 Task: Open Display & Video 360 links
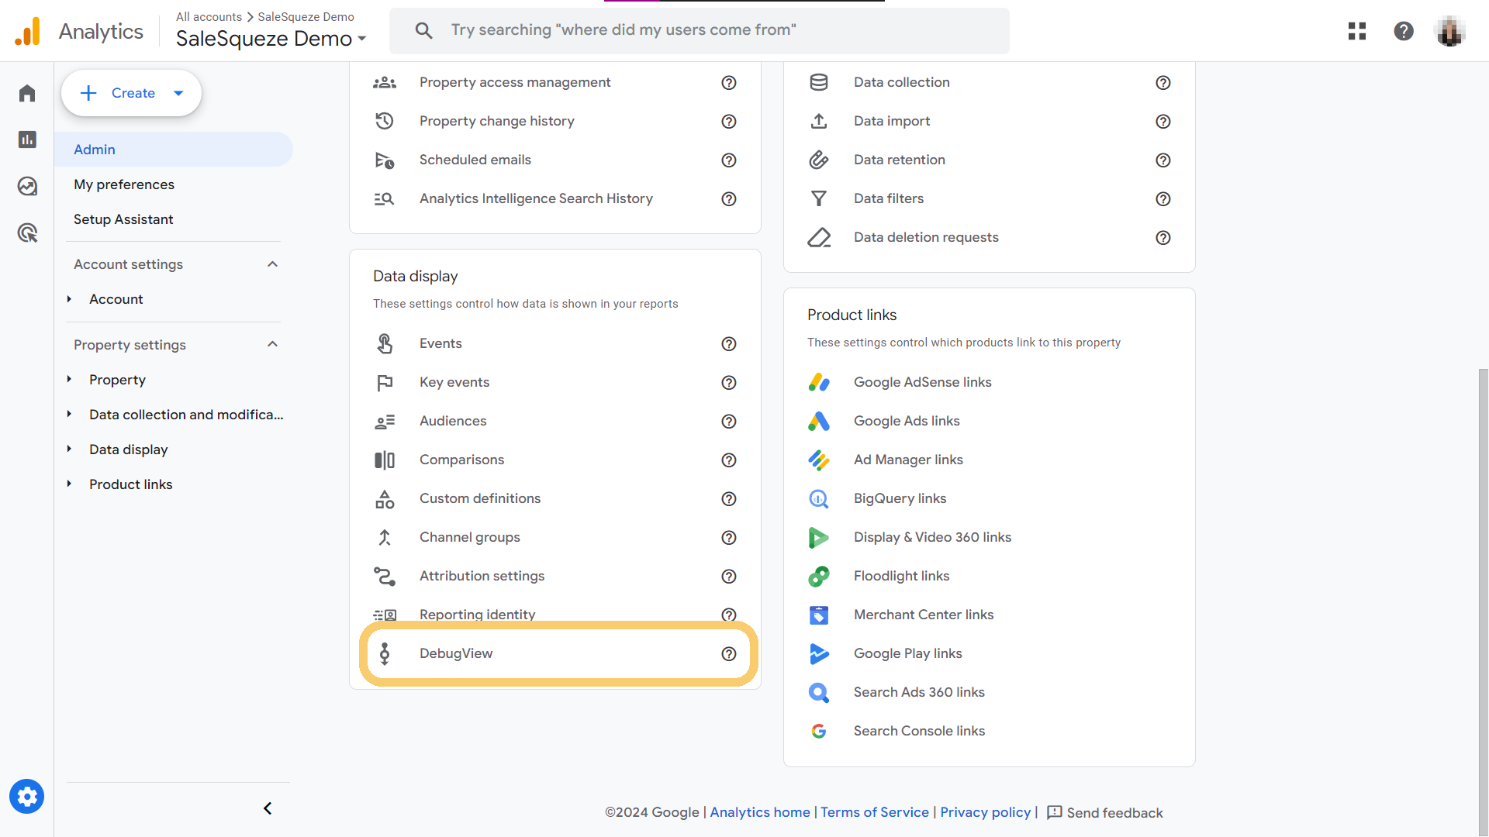(932, 537)
